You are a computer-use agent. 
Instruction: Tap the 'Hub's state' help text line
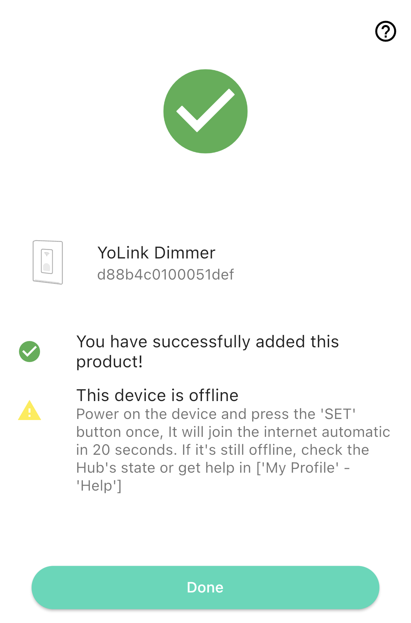click(x=213, y=468)
